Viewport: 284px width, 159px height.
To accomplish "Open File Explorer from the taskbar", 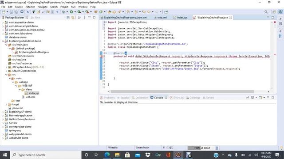I will pyautogui.click(x=117, y=155).
